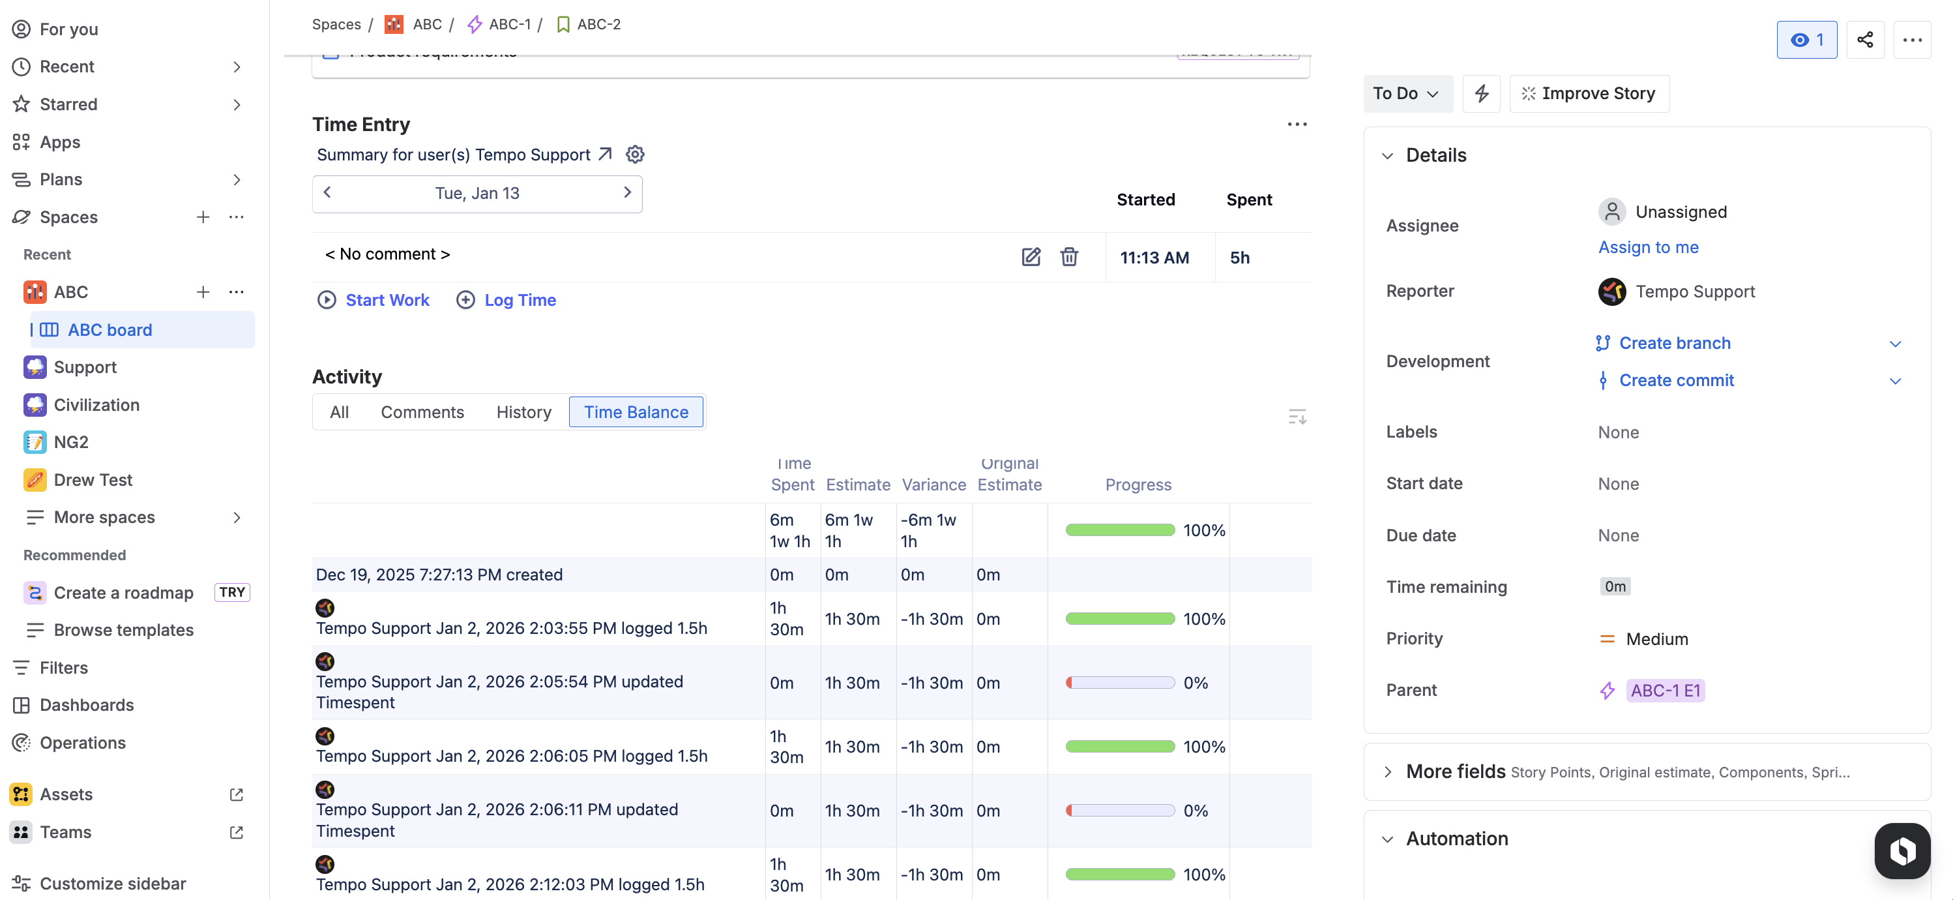This screenshot has width=1953, height=900.
Task: Click the activity sort order icon
Action: (x=1297, y=416)
